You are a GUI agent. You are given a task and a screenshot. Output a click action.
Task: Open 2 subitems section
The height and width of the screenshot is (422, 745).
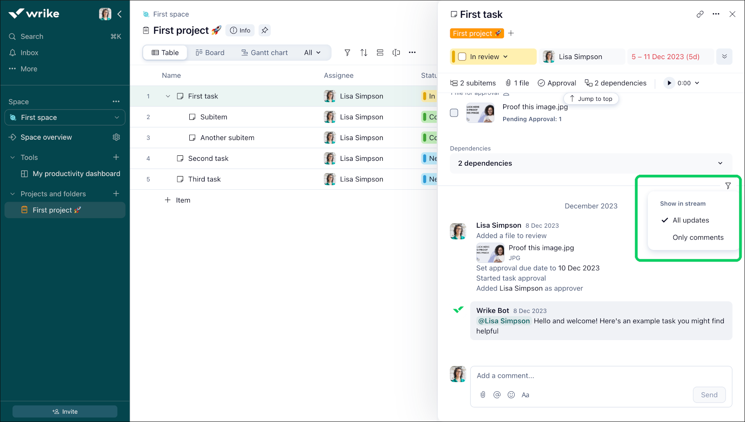[x=473, y=83]
